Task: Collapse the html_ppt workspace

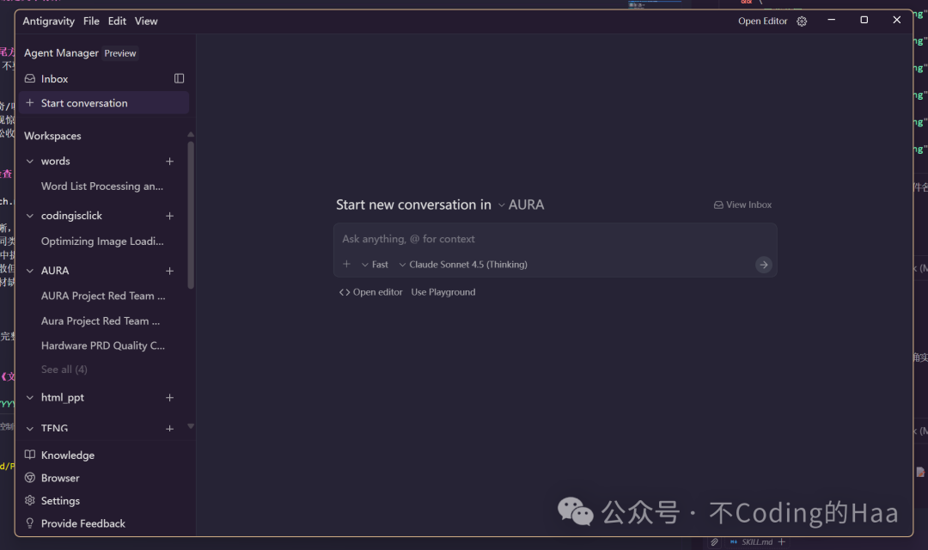Action: pos(29,398)
